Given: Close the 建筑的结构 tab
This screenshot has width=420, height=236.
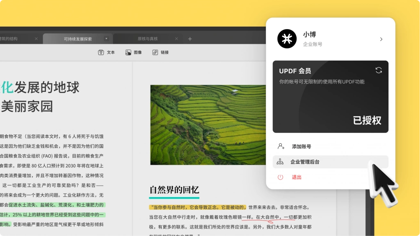Looking at the screenshot, I should 36,39.
